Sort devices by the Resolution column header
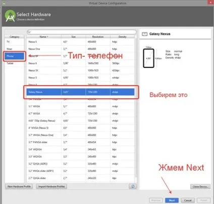 [x=98, y=36]
